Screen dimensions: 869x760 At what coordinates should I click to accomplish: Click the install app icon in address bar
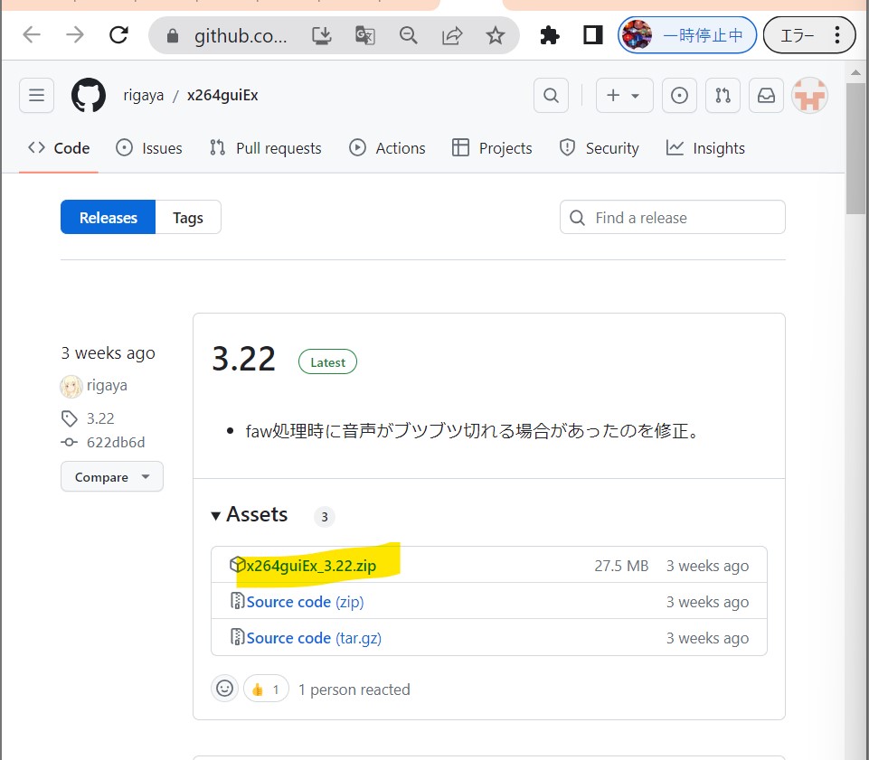(321, 36)
